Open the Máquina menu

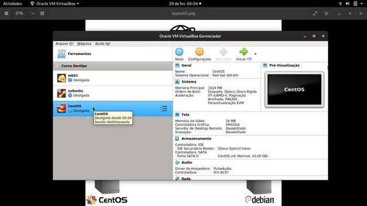(x=84, y=43)
